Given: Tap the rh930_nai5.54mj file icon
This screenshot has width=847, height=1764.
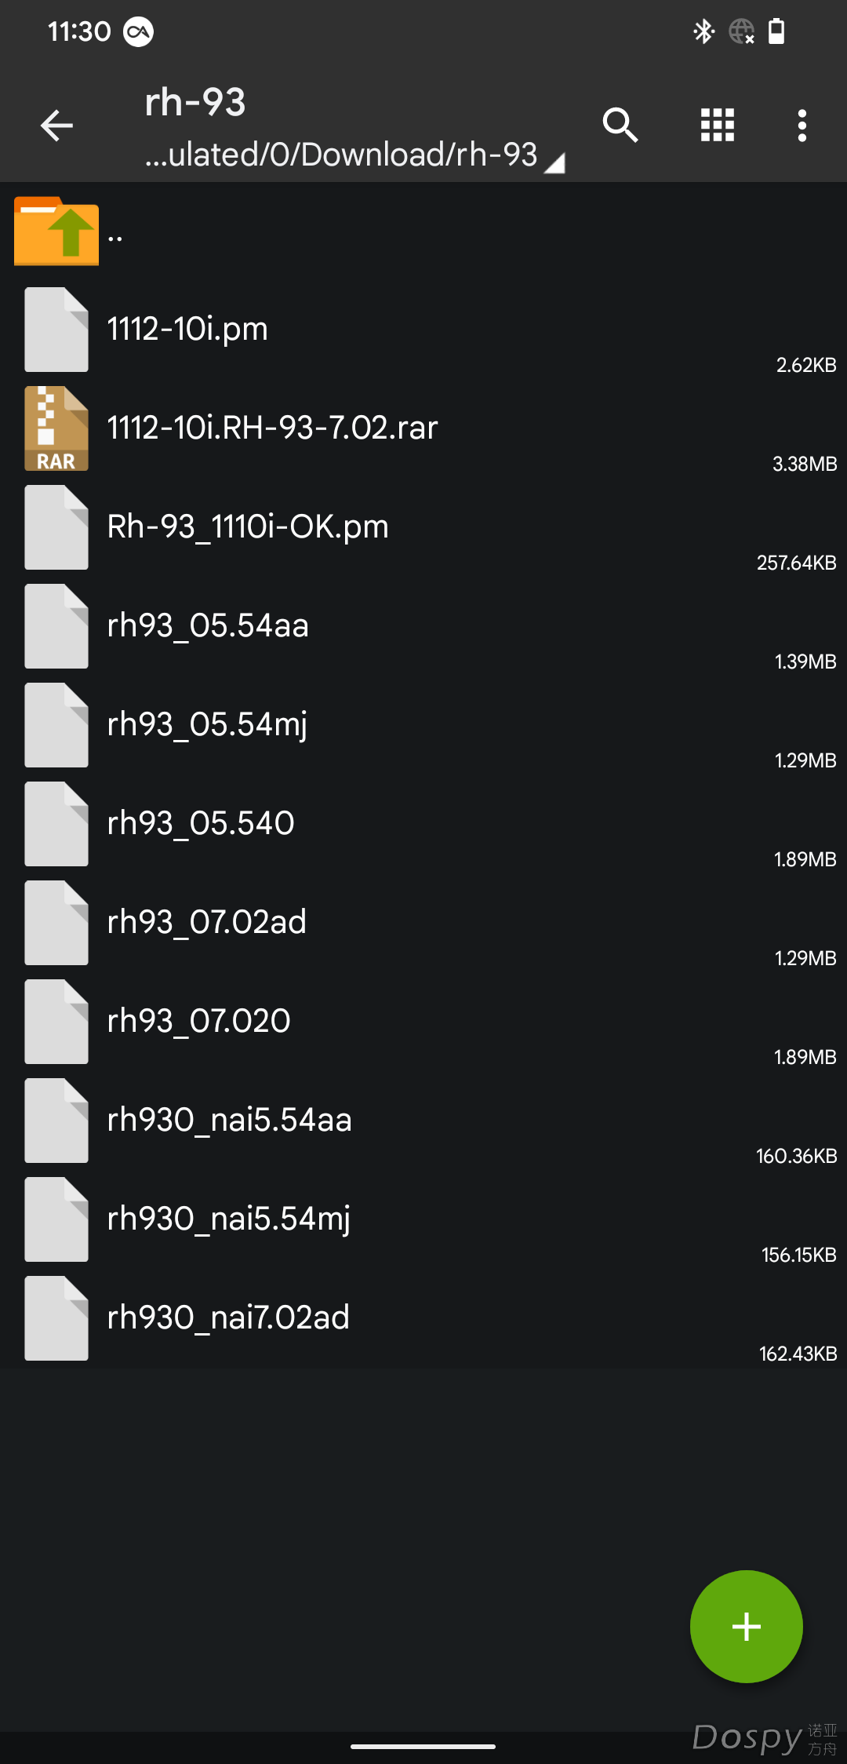Looking at the screenshot, I should (56, 1219).
